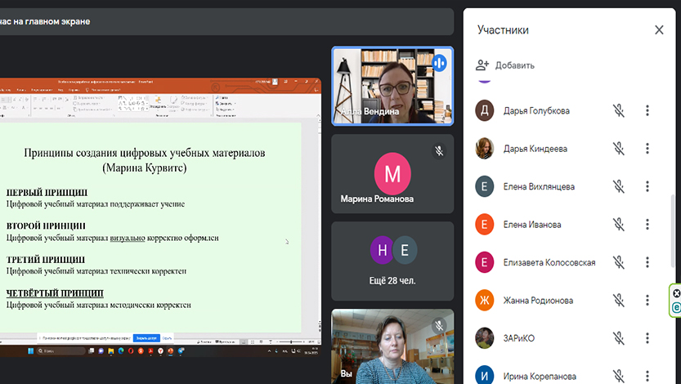The width and height of the screenshot is (681, 384).
Task: Open more options for Дарья Голубкова
Action: click(647, 111)
